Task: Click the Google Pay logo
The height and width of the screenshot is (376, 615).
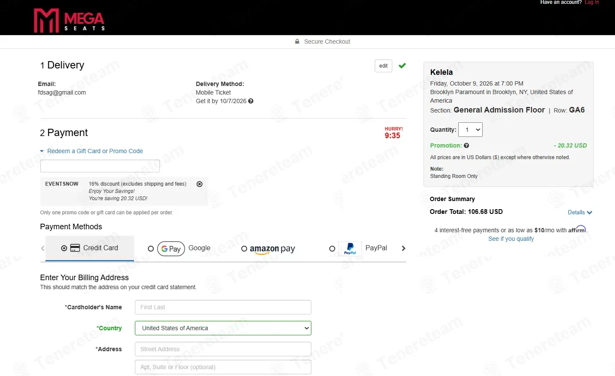Action: click(x=171, y=249)
